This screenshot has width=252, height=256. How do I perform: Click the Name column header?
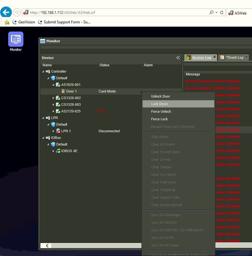[69, 65]
